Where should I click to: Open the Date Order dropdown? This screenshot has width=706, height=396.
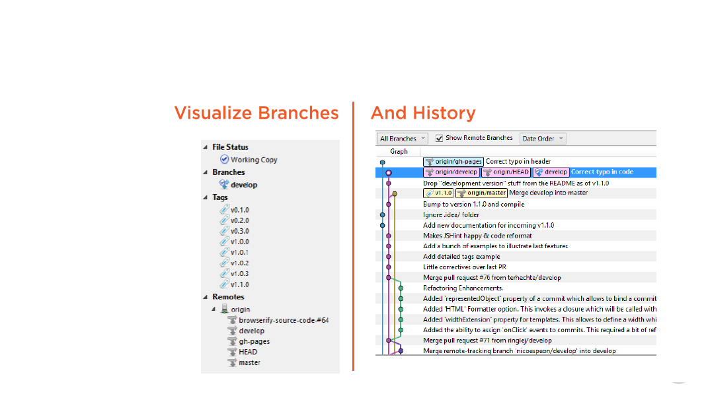pyautogui.click(x=543, y=139)
